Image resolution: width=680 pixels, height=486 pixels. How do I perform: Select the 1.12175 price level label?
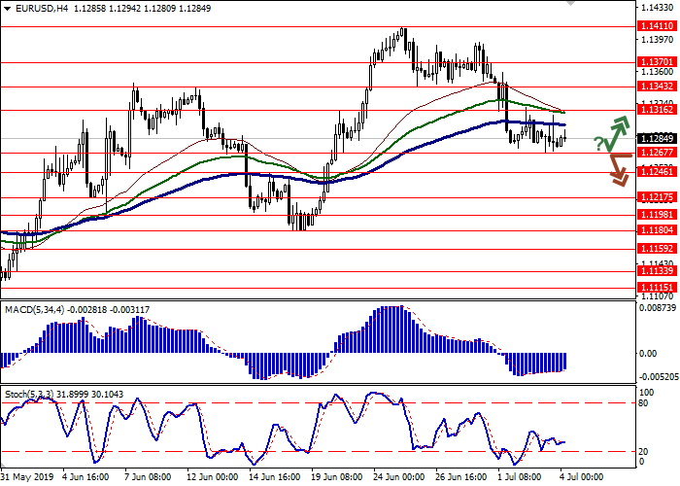coord(654,197)
